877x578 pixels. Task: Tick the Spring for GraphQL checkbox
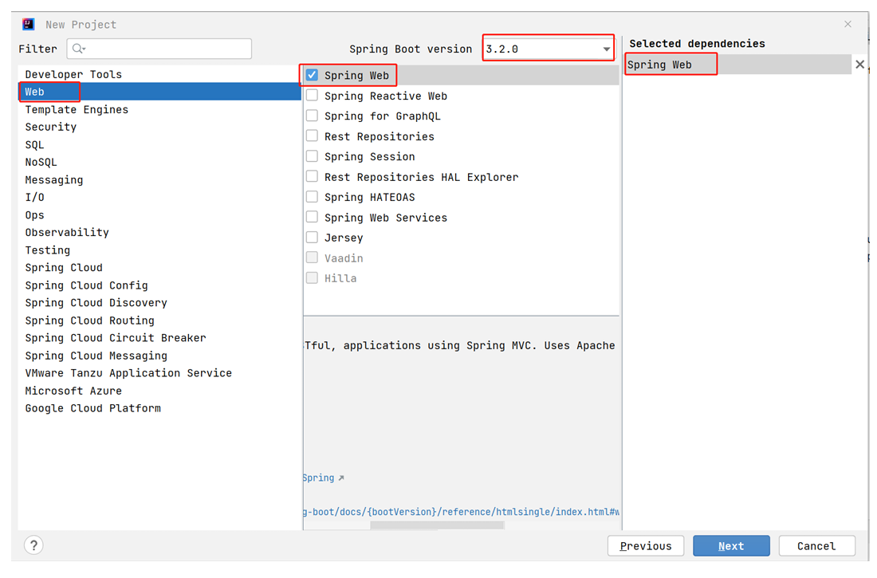coord(312,116)
